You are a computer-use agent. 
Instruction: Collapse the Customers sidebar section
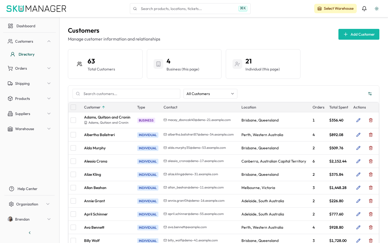29,41
